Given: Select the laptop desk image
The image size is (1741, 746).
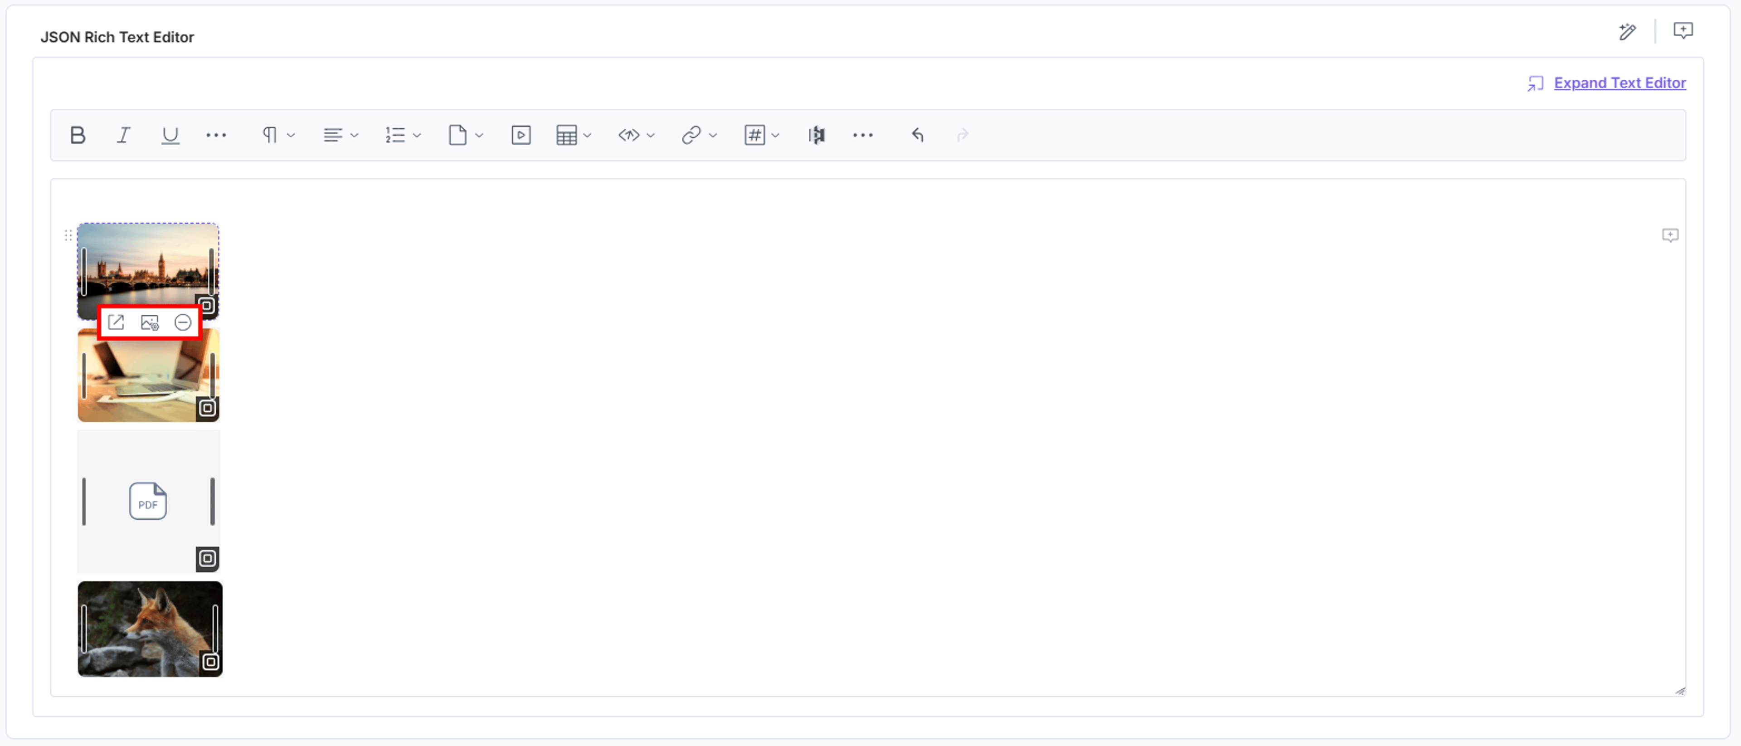Looking at the screenshot, I should [149, 375].
